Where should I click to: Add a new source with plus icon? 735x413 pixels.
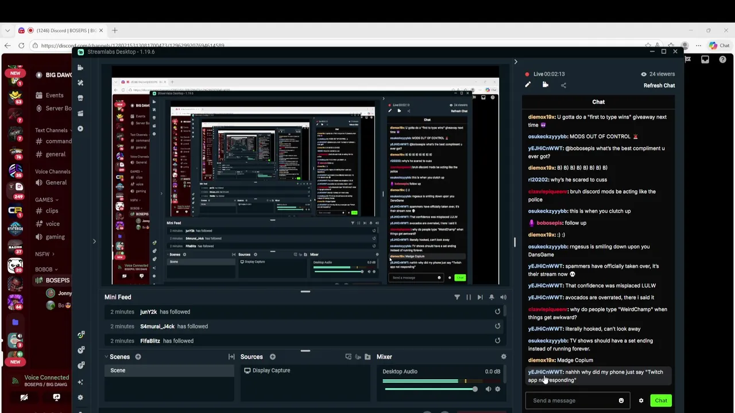tap(272, 357)
